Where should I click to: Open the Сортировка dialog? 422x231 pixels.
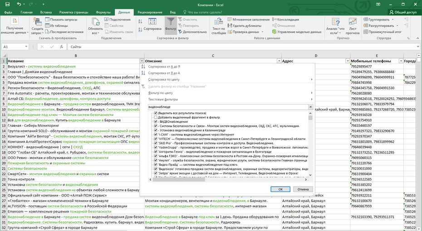(x=152, y=24)
